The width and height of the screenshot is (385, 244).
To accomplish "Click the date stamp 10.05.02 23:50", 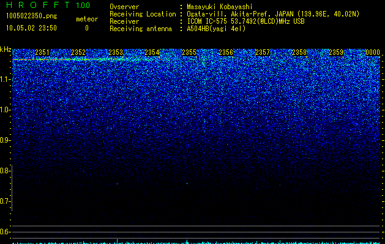I will click(31, 28).
